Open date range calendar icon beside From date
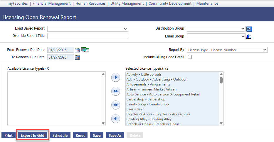 click(x=85, y=49)
